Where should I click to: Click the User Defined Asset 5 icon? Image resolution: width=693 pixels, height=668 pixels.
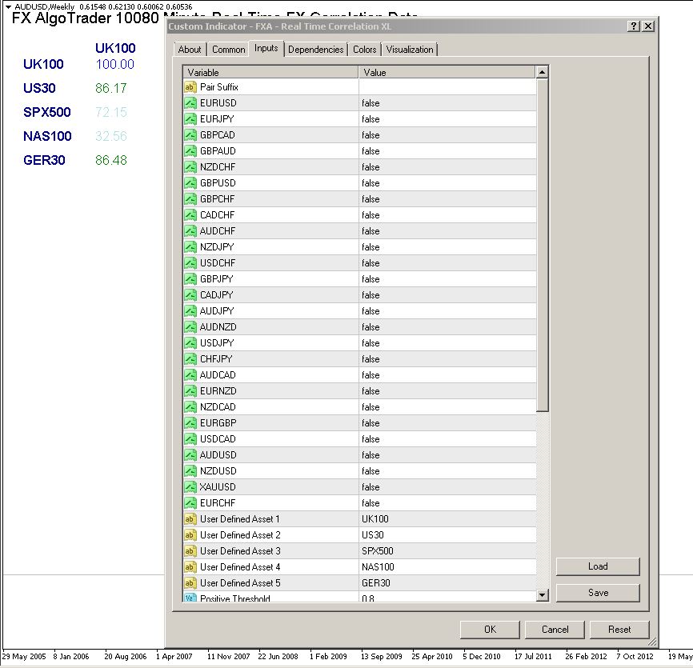190,583
